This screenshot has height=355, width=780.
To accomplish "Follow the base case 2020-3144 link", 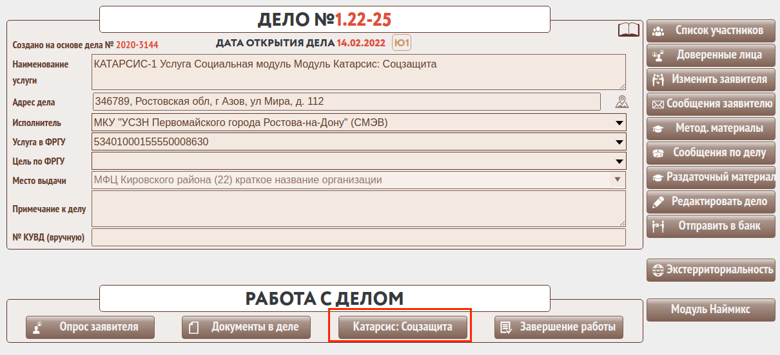I will pyautogui.click(x=137, y=45).
